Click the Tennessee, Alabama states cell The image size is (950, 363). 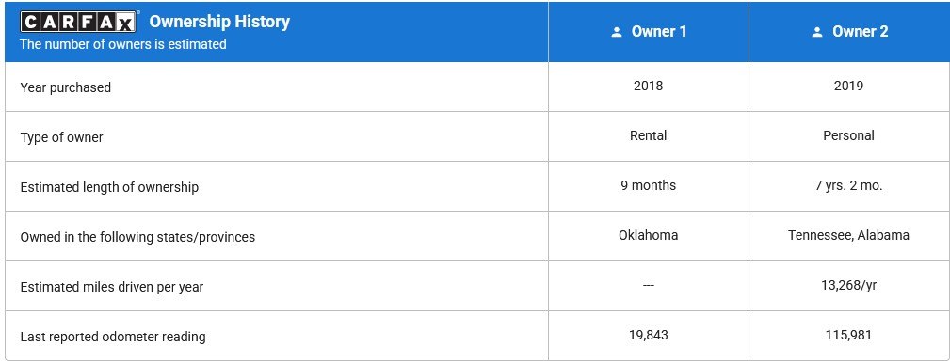tap(849, 235)
